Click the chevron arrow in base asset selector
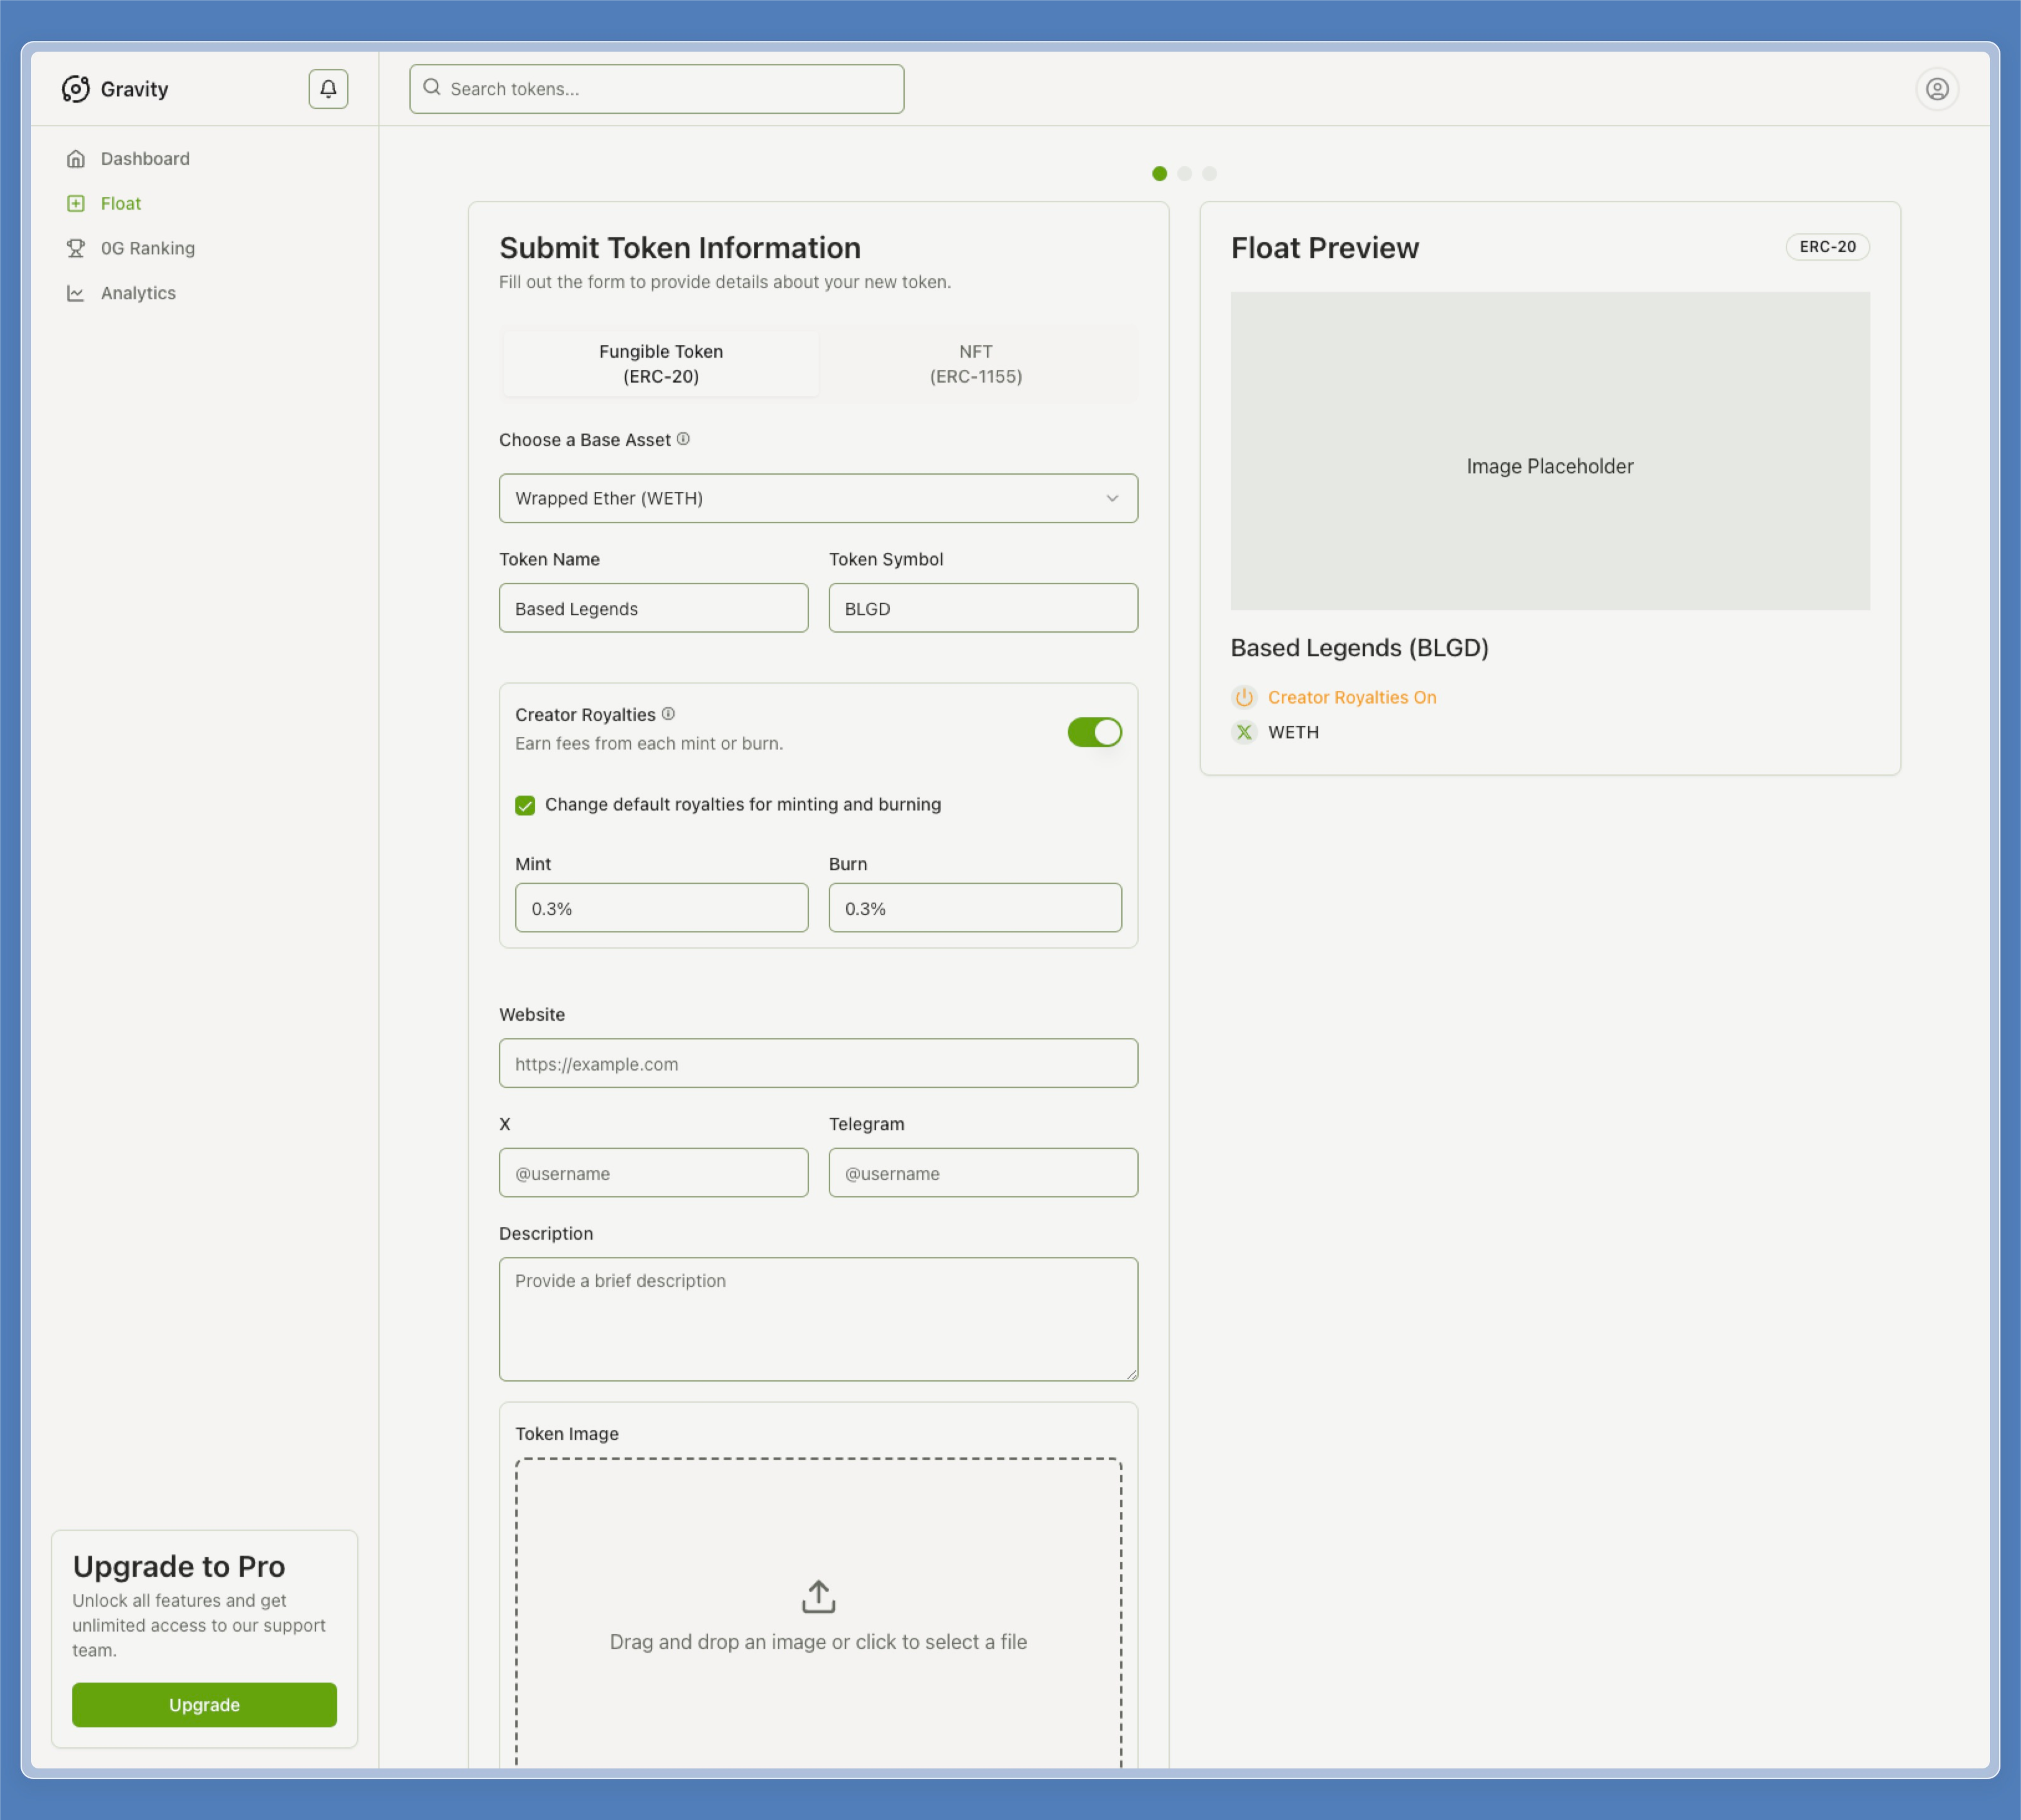The height and width of the screenshot is (1820, 2021). click(1111, 498)
